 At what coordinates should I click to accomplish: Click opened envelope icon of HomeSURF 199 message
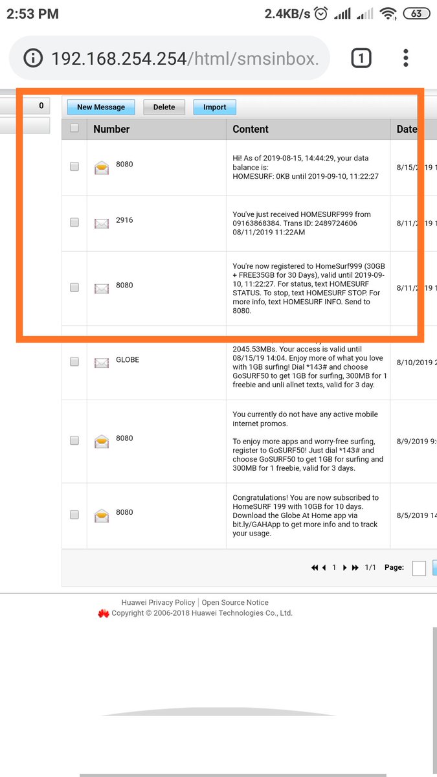[102, 515]
